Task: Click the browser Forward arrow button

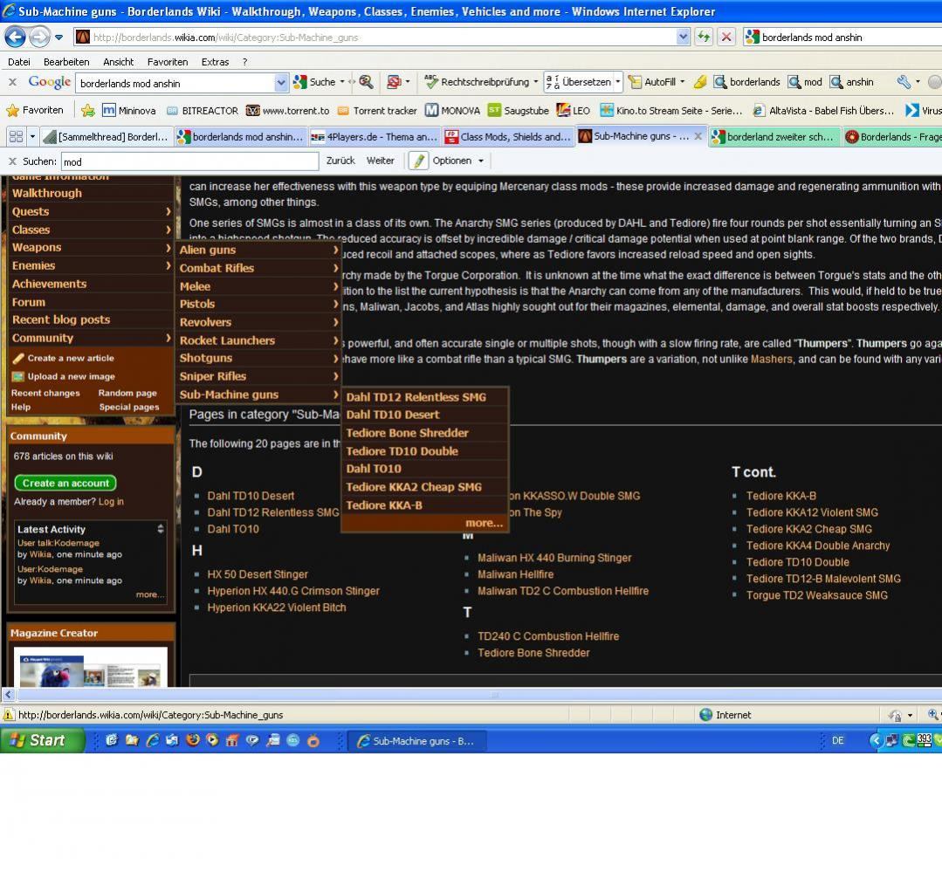Action: point(39,38)
